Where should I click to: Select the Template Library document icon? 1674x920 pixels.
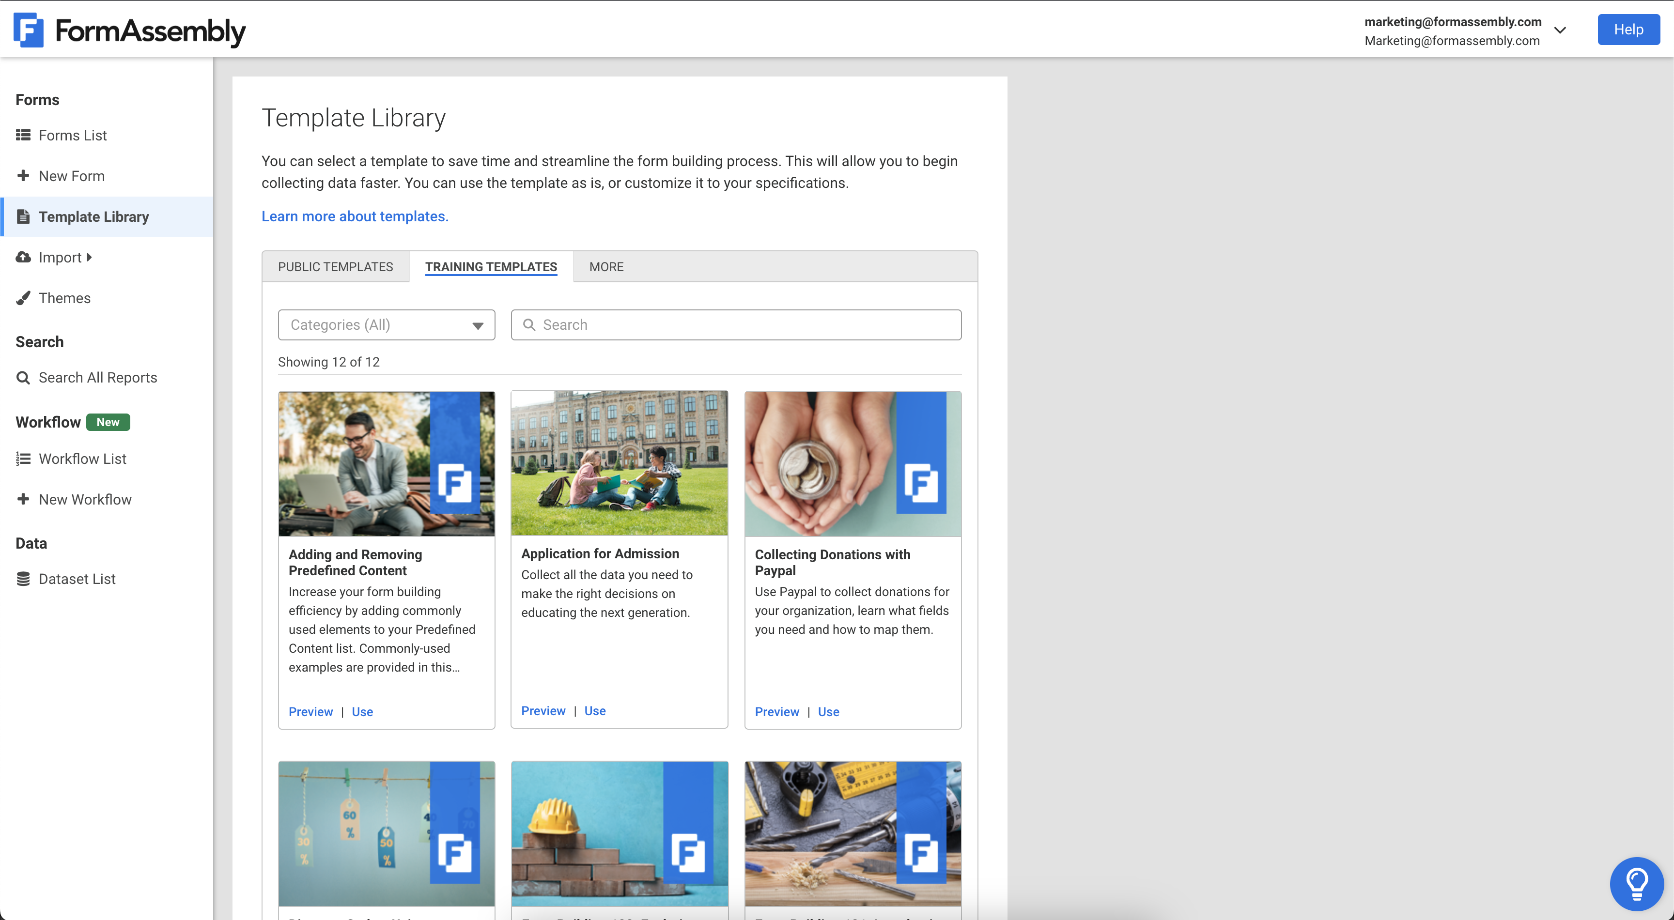click(x=23, y=216)
